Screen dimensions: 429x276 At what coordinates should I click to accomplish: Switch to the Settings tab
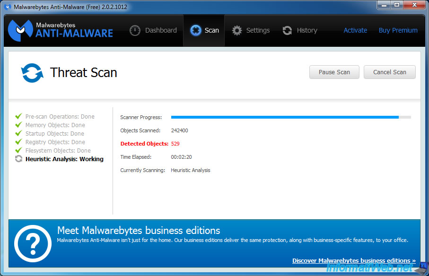(x=251, y=30)
